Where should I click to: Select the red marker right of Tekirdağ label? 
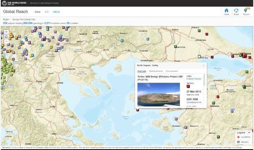(x=212, y=57)
